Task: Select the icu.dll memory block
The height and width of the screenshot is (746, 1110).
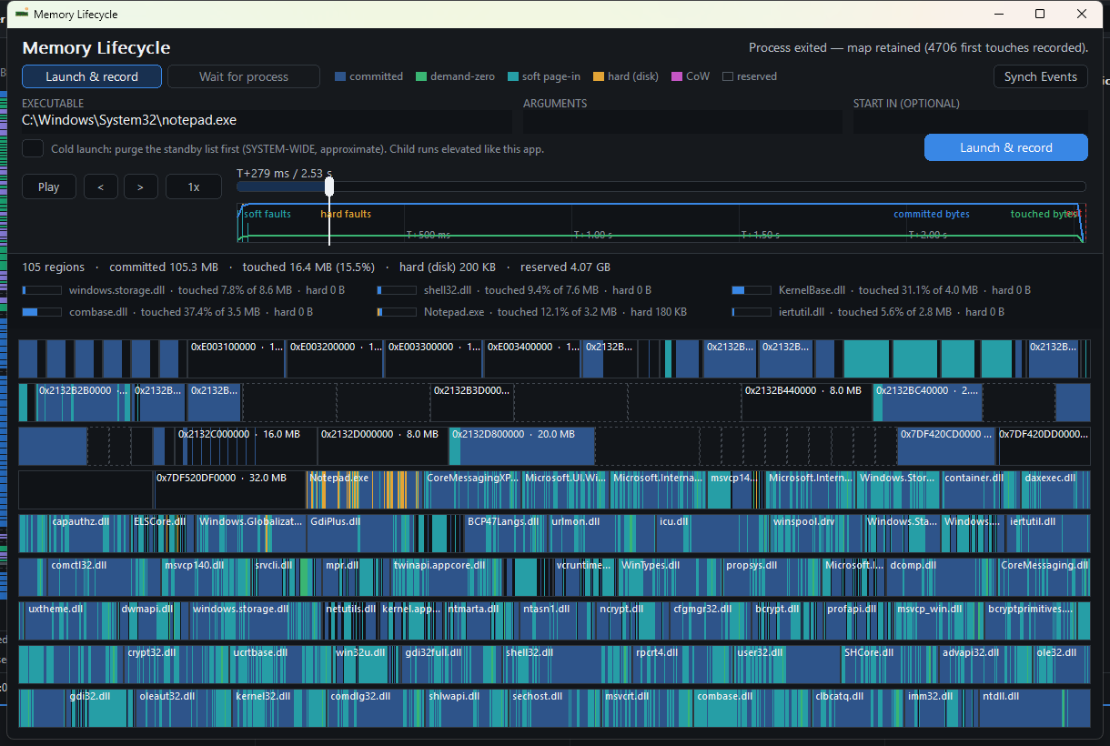Action: click(x=712, y=533)
